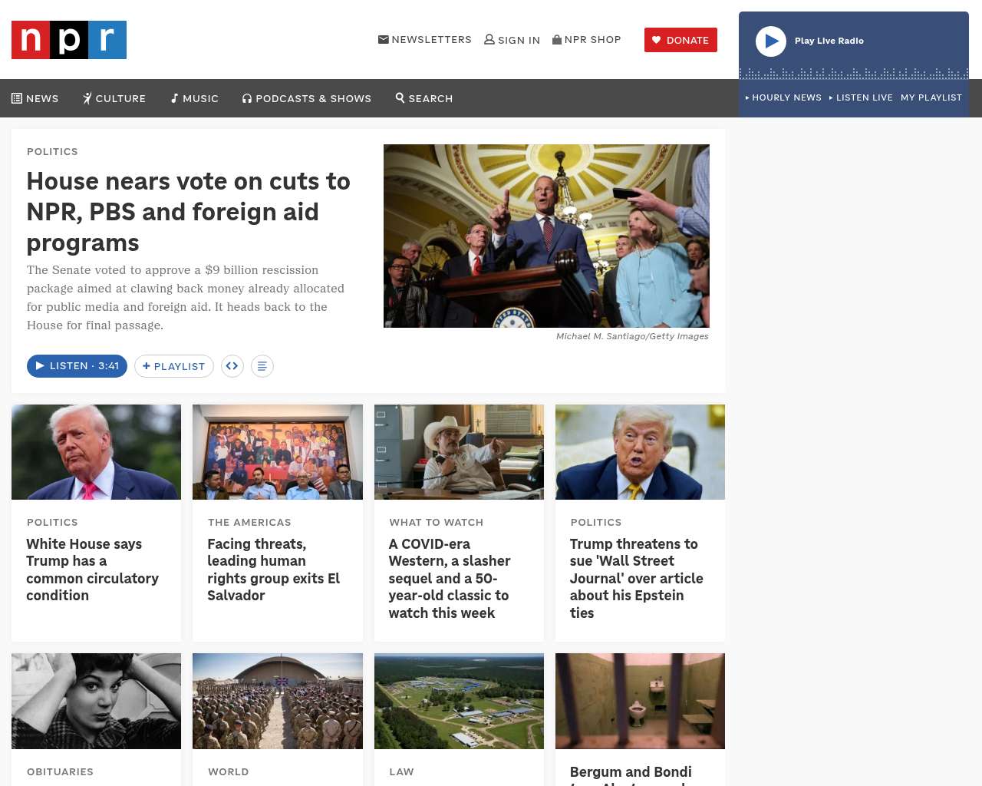Expand Listen Live in the player
This screenshot has height=786, width=982.
coord(861,97)
